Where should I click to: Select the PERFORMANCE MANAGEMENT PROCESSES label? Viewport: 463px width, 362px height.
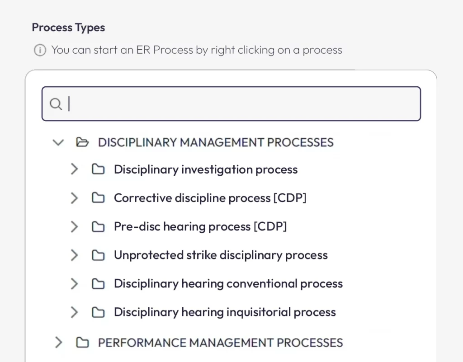pos(220,343)
